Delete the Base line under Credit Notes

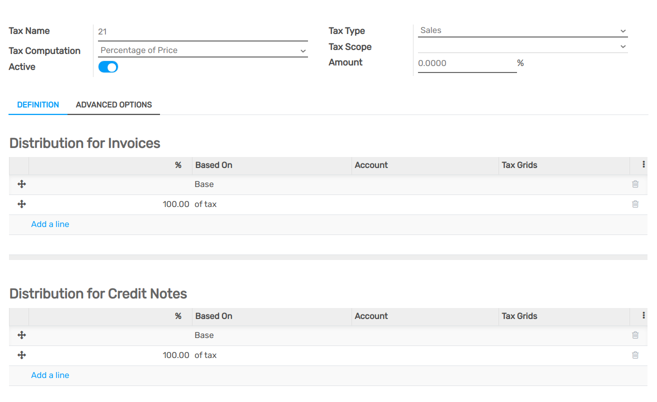[x=635, y=335]
